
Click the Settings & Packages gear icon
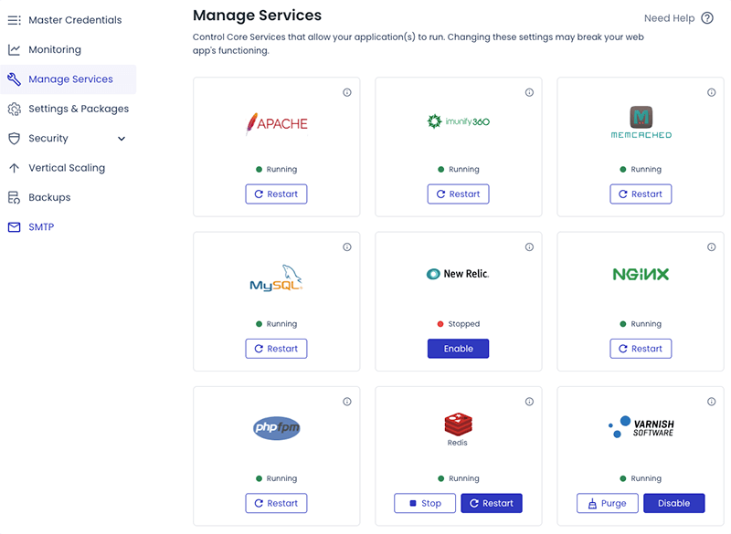(14, 109)
